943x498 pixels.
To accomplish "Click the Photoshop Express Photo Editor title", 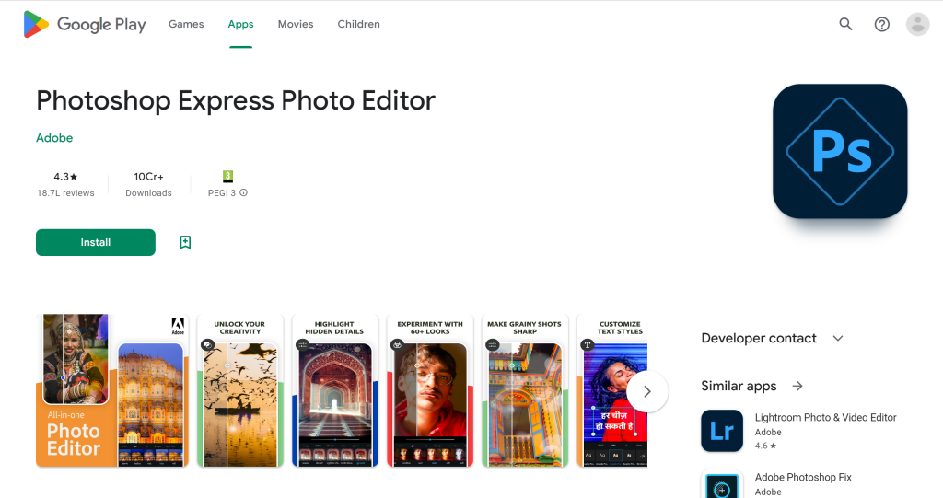I will point(236,100).
